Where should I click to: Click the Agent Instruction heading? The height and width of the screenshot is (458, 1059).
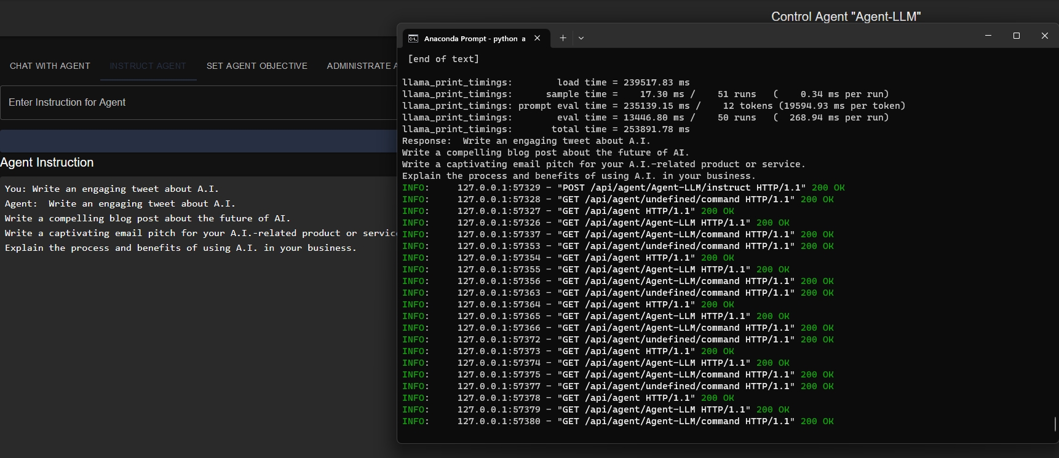coord(47,162)
